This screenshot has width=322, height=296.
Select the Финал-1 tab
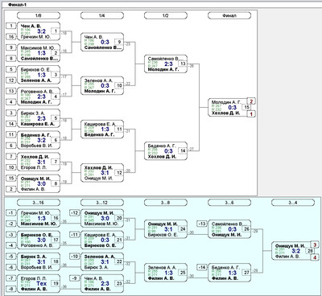point(17,5)
